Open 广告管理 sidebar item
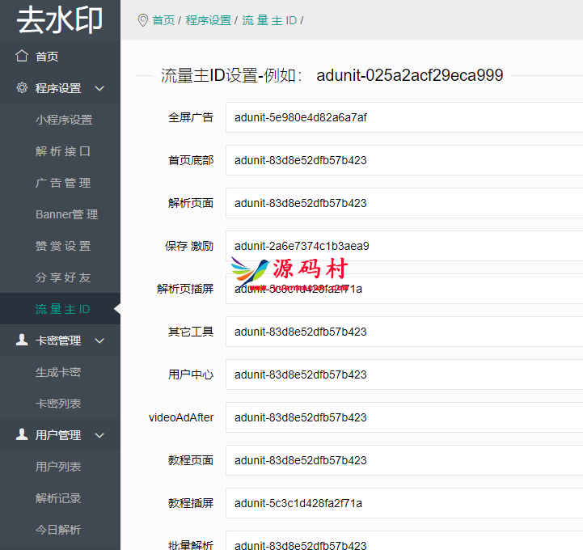Screen dimensions: 583x550 63,183
